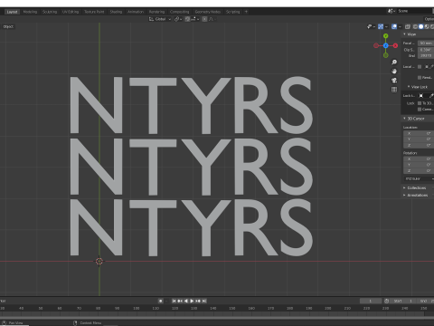Select material preview shading icon

point(427,26)
